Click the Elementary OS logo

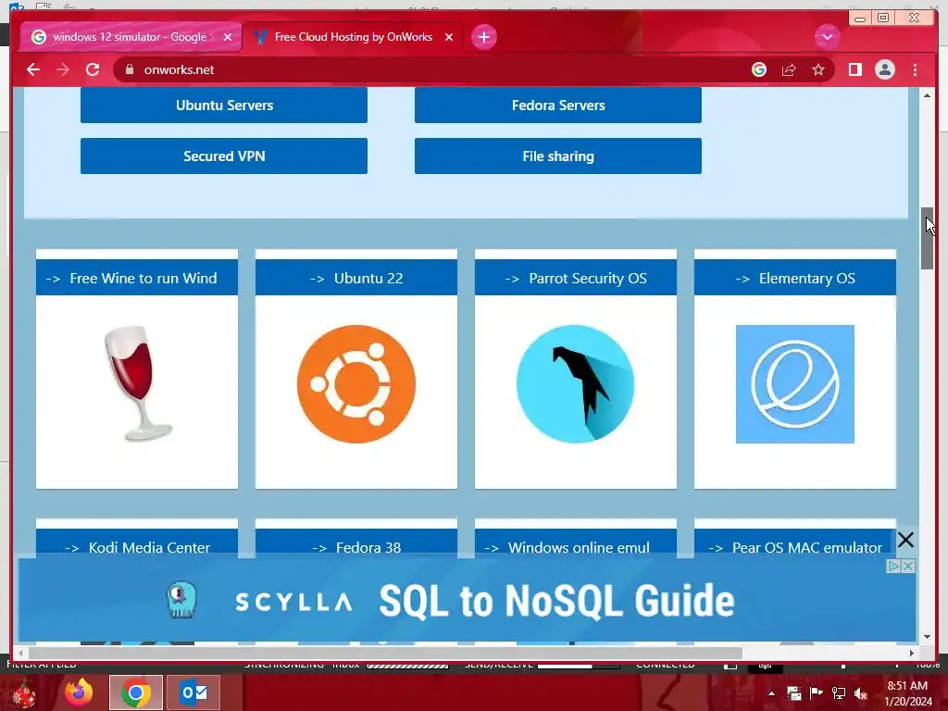click(x=795, y=384)
